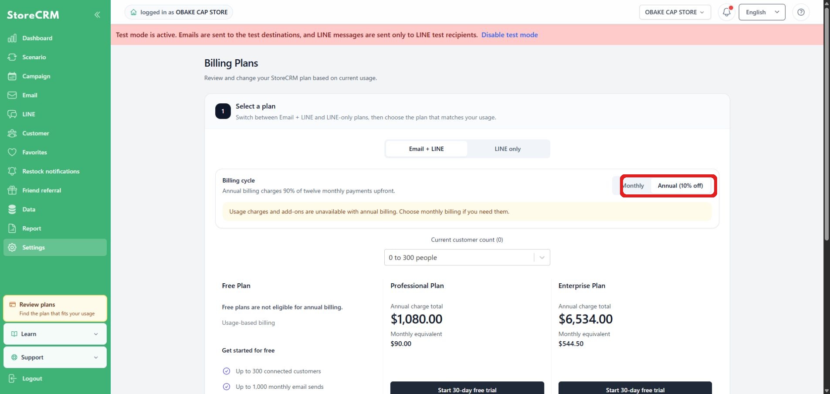Viewport: 830px width, 394px height.
Task: Click the Disable test mode link
Action: click(509, 35)
